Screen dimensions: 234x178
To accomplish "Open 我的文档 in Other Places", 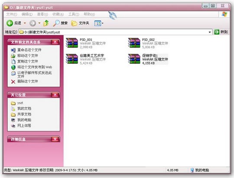I will [x=24, y=108].
